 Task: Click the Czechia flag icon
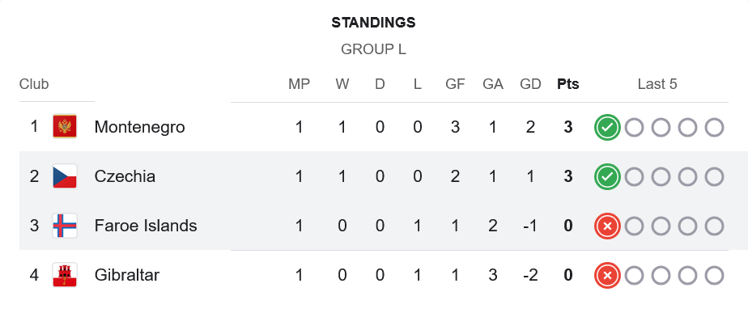pos(65,176)
